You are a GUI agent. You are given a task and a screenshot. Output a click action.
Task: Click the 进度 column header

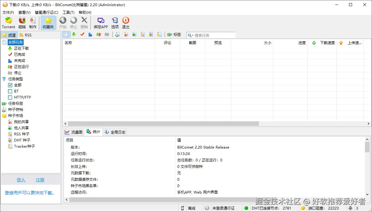click(x=290, y=43)
